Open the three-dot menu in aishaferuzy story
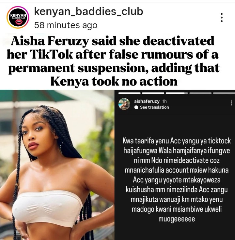Screen dimensions: 235x240 pos(231,103)
